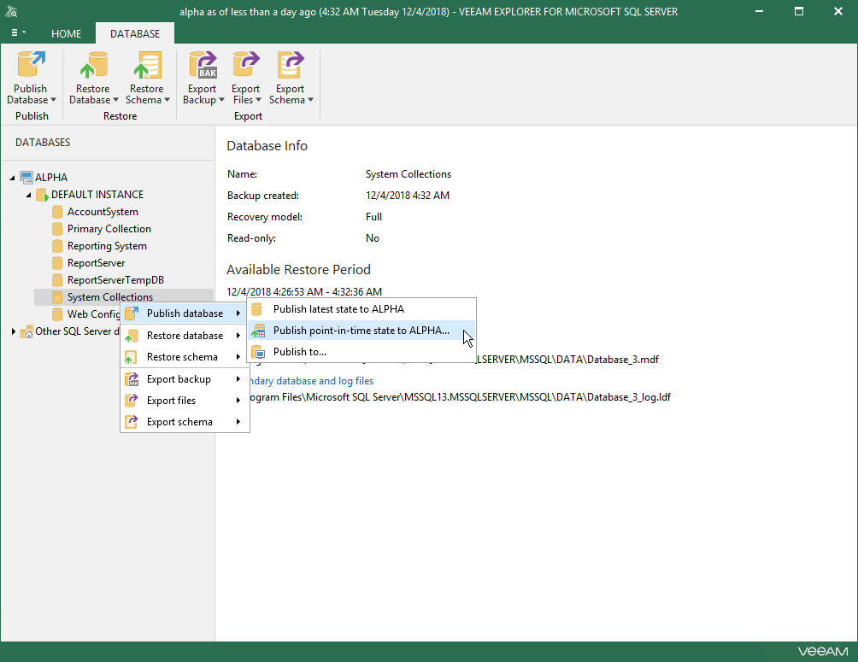Click the Restore Schema ribbon icon
Screen dimensions: 858x662
pos(147,65)
